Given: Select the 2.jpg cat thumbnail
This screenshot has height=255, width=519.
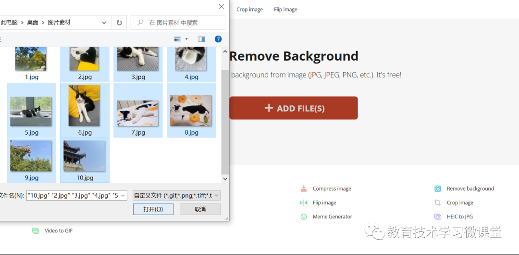Looking at the screenshot, I should coord(84,59).
